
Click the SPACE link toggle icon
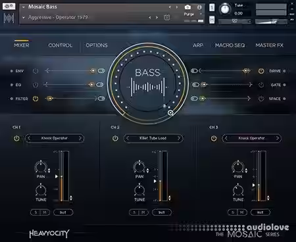pyautogui.click(x=194, y=99)
